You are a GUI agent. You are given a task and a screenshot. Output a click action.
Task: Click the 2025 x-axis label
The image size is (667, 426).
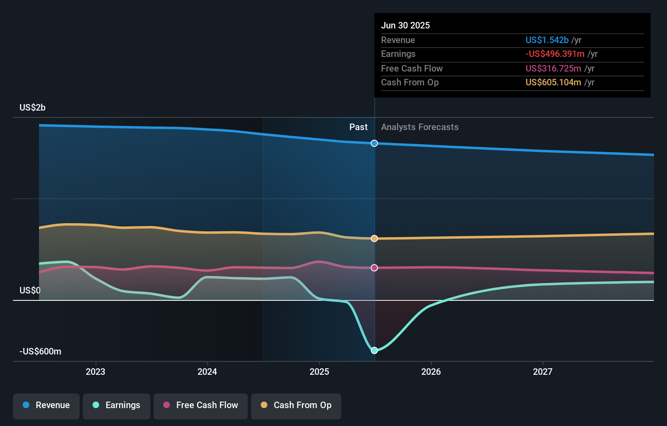319,372
